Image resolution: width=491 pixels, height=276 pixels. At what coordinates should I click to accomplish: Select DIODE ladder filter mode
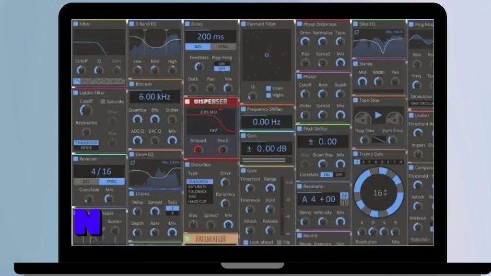(x=86, y=148)
